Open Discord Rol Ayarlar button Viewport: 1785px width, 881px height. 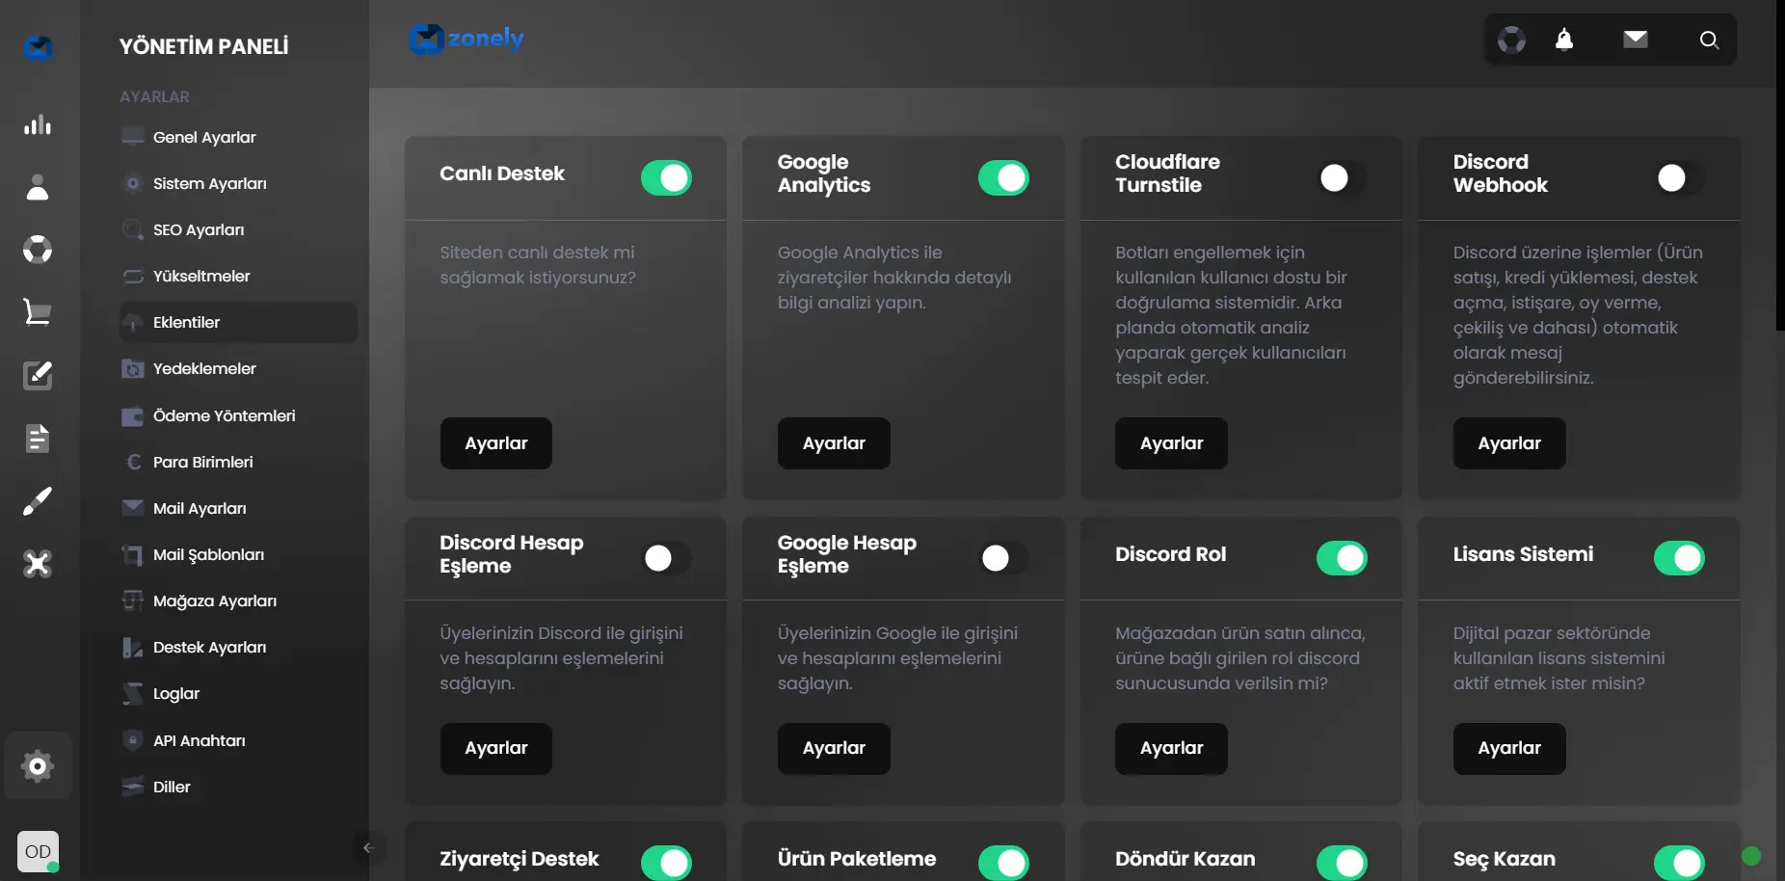click(x=1171, y=748)
